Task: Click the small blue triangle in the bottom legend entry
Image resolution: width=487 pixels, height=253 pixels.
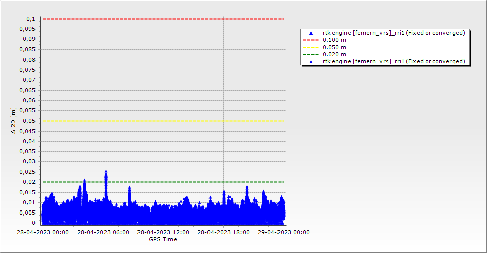Action: (311, 61)
